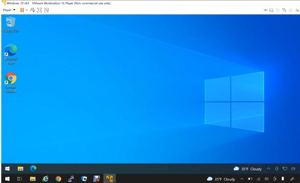The height and width of the screenshot is (183, 300).
Task: Open the network computers app on host taskbar
Action: tap(71, 179)
